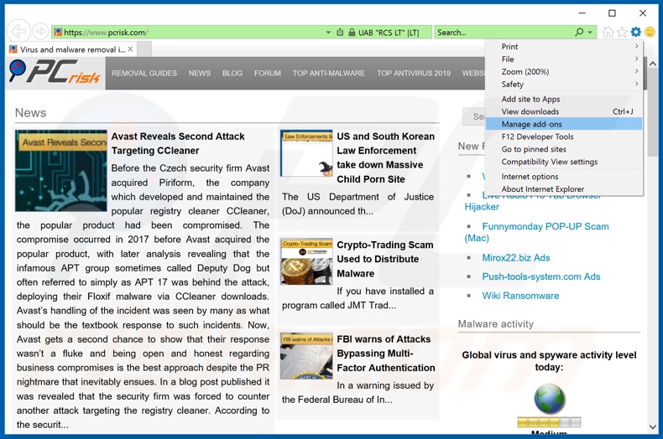Open the BLOG nav link

(232, 73)
